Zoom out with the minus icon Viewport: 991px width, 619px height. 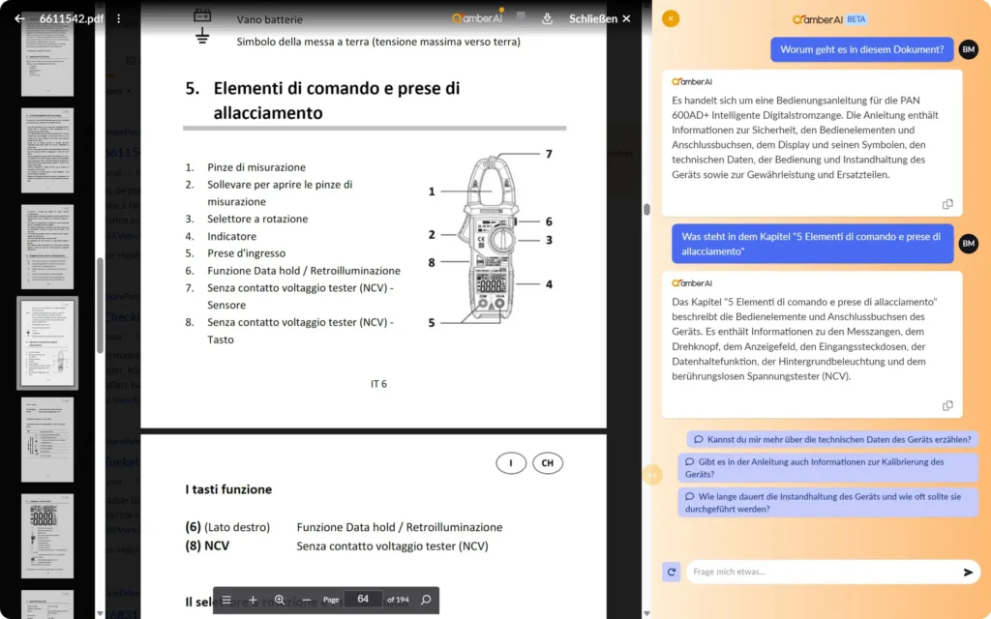[306, 600]
